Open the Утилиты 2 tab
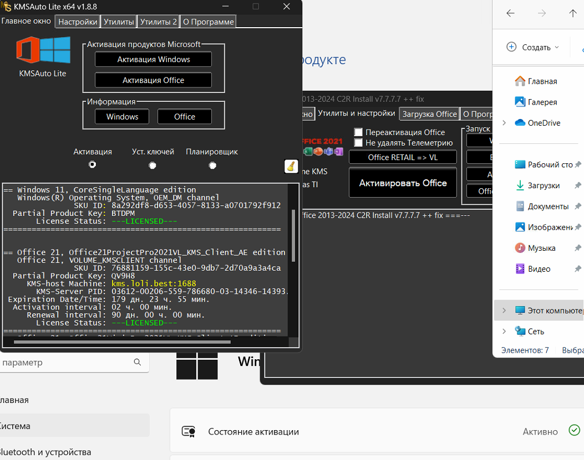 158,22
